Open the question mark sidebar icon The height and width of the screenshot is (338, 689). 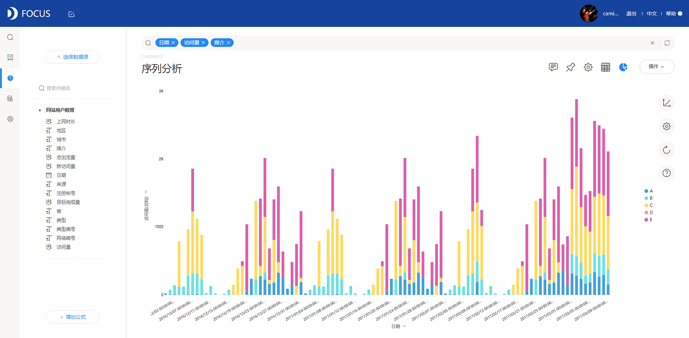[10, 78]
